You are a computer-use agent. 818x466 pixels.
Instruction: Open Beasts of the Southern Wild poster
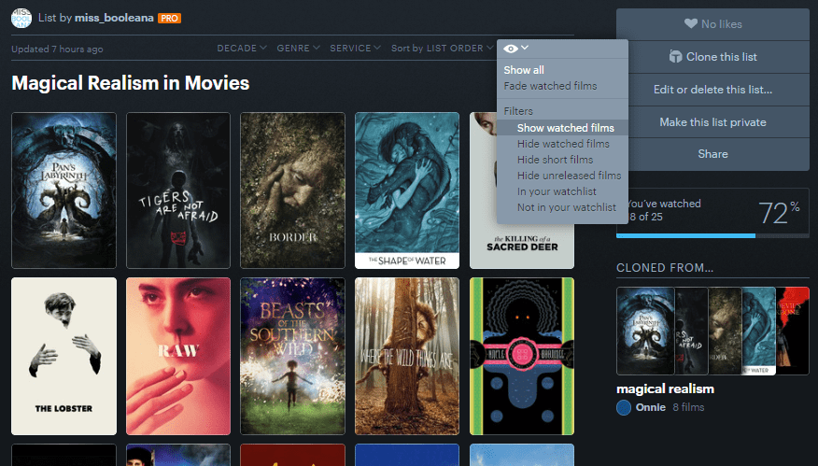coord(292,357)
